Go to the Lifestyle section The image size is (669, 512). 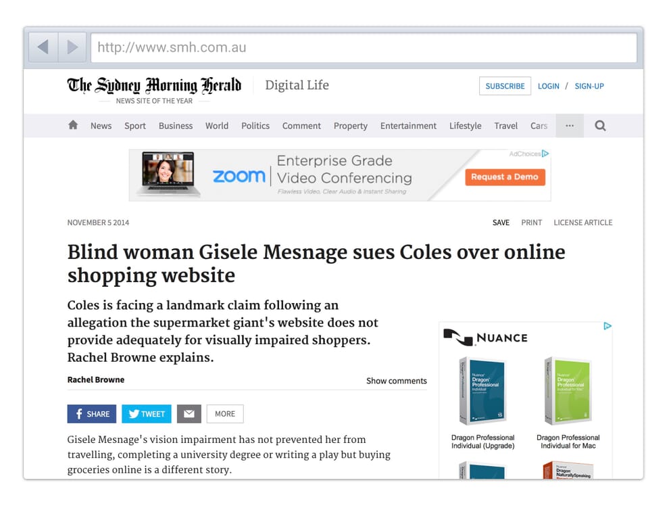click(466, 126)
